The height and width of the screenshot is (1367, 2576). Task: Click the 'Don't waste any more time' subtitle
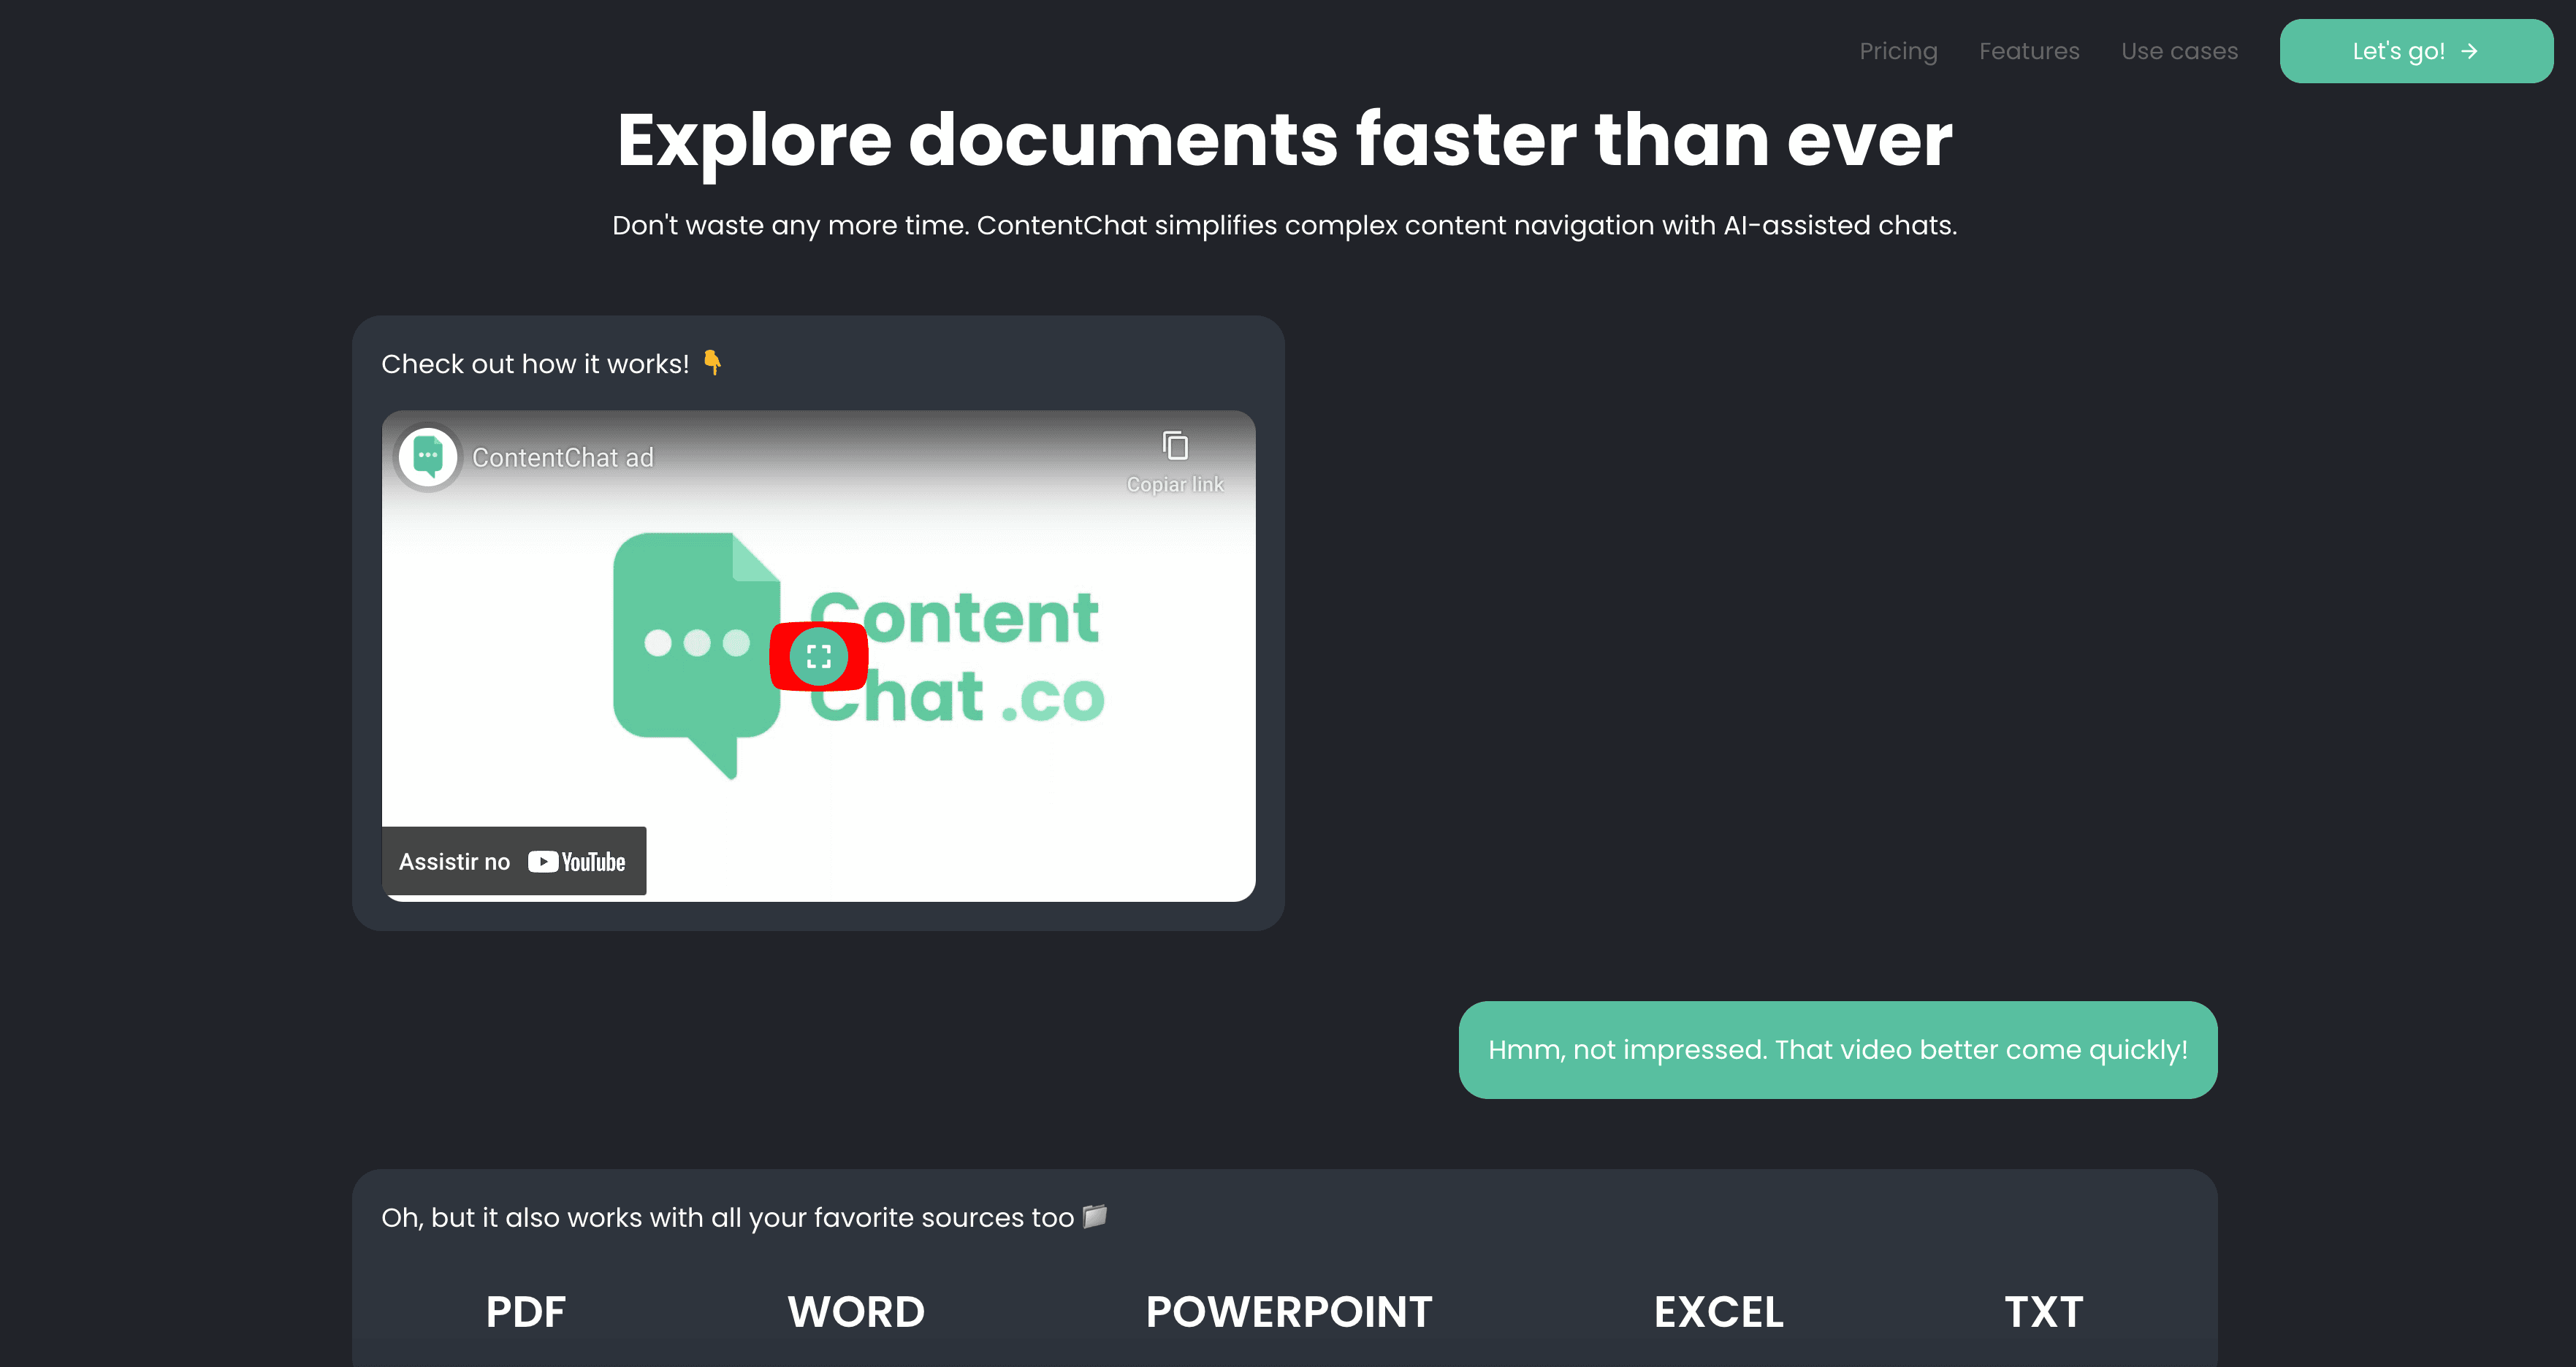point(1285,226)
